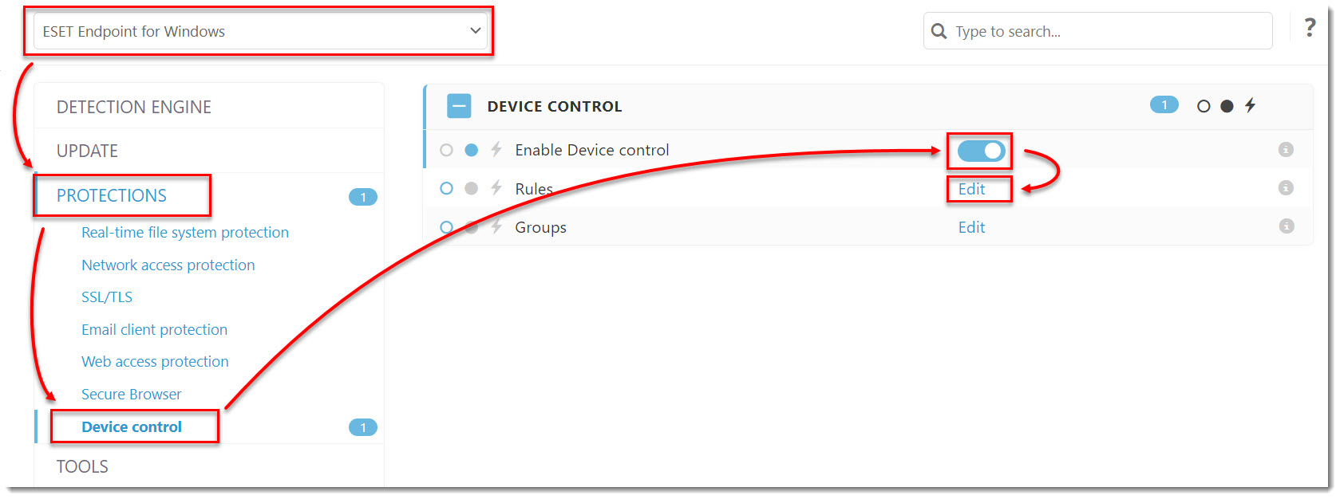Click info icon for Rules row
Viewport: 1340px width, 499px height.
coord(1286,187)
